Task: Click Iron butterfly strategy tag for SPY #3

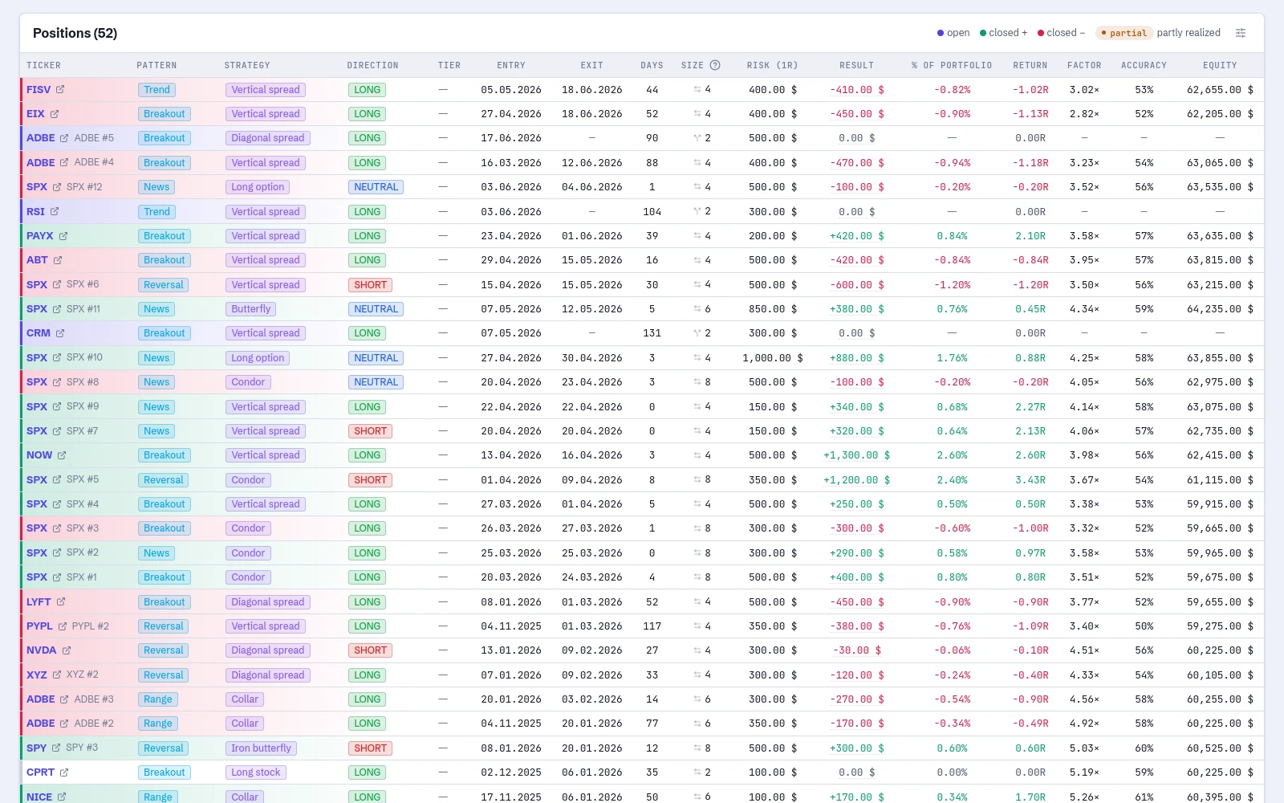Action: (x=262, y=748)
